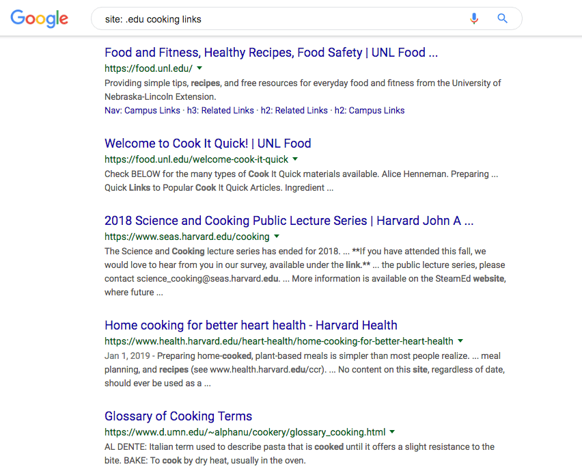Click the blue search magnifier icon
The width and height of the screenshot is (582, 469).
[x=502, y=18]
